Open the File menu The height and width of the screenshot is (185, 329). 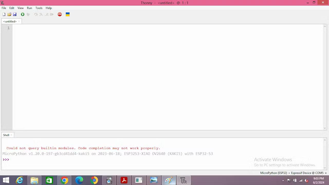click(x=4, y=8)
